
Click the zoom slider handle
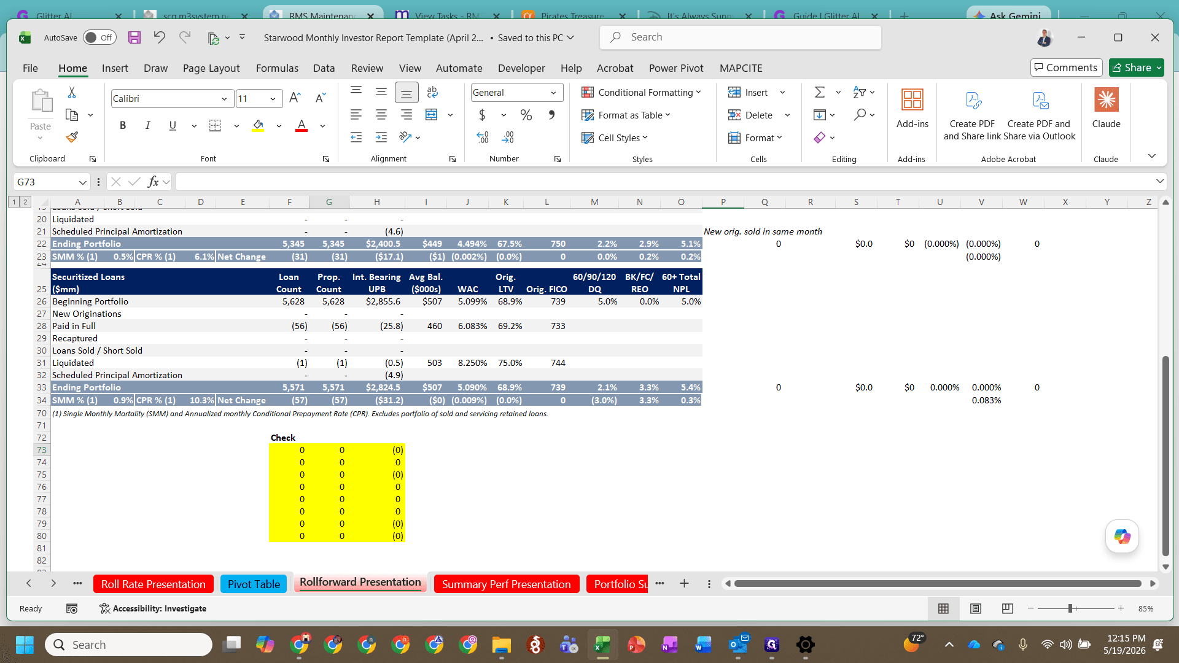coord(1070,608)
